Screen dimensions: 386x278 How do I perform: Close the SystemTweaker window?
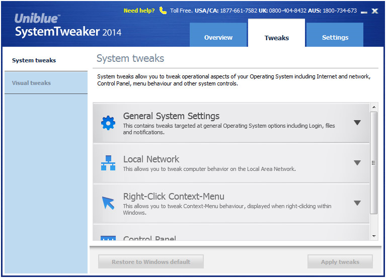(x=375, y=11)
